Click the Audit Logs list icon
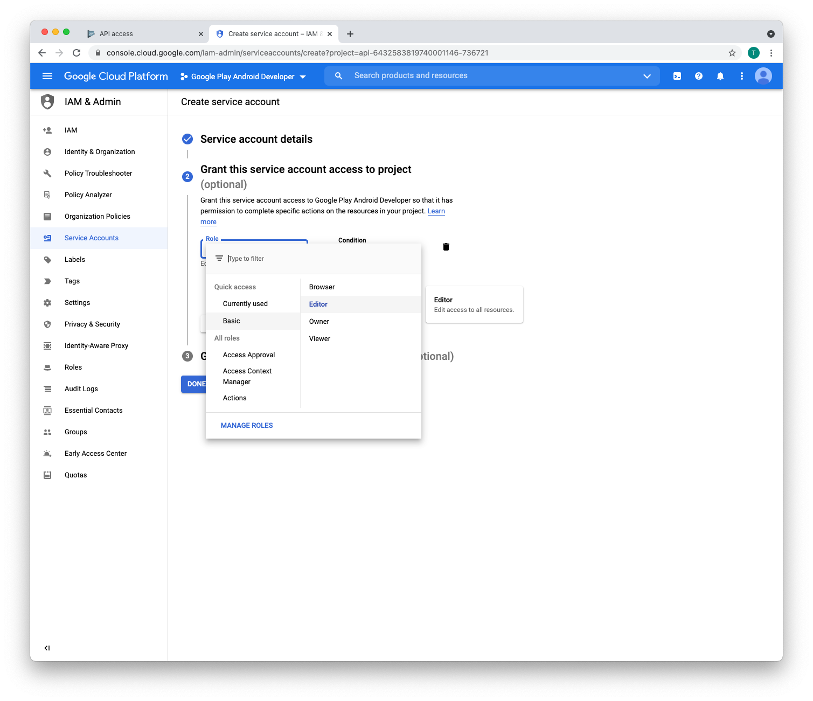Viewport: 813px width, 701px height. pyautogui.click(x=47, y=388)
